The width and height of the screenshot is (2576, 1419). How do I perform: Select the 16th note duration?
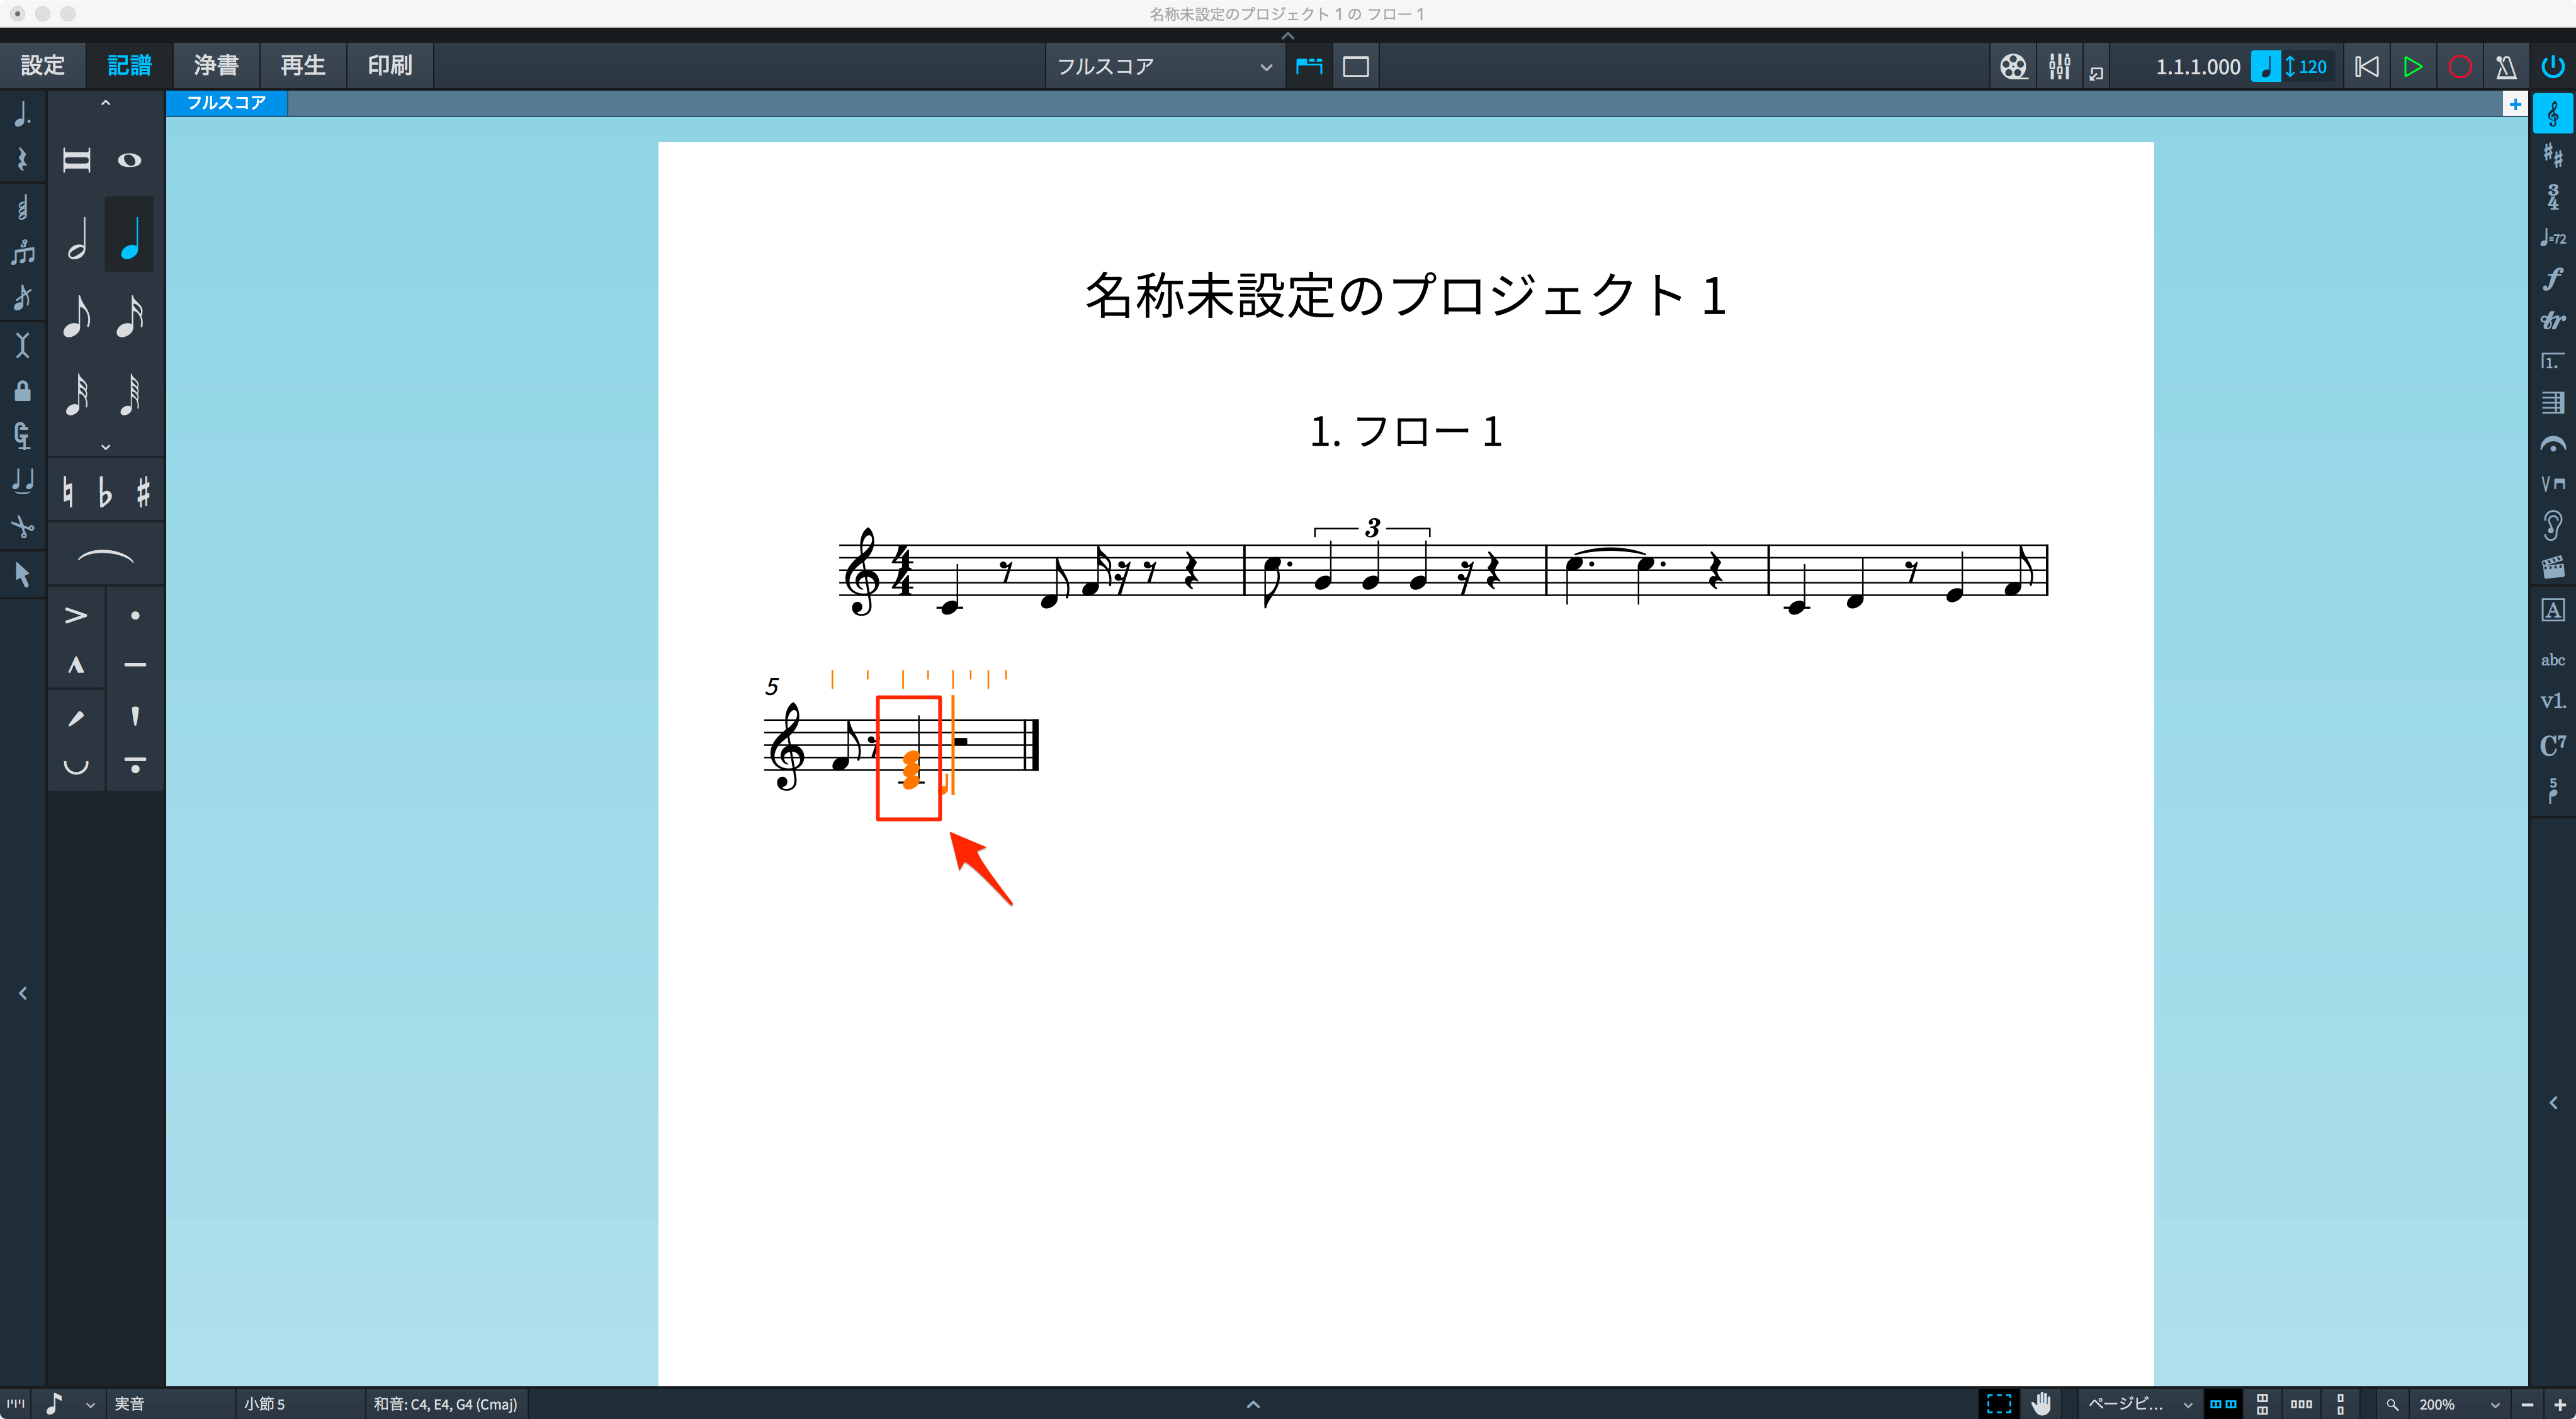point(130,316)
